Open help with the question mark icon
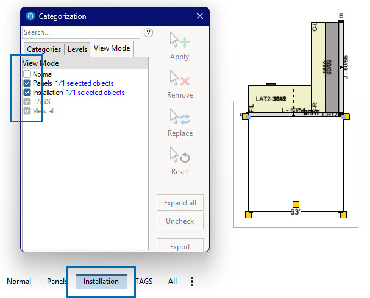This screenshot has width=370, height=298. point(148,32)
